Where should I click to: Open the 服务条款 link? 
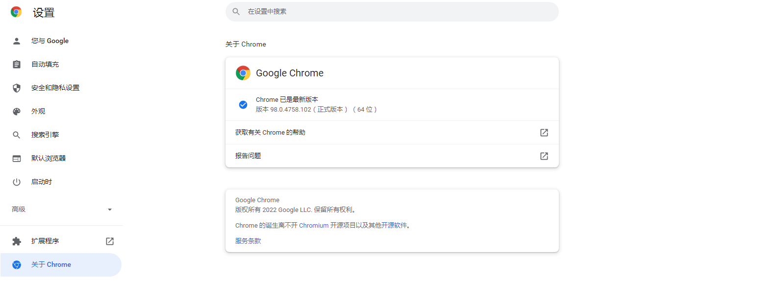(248, 241)
